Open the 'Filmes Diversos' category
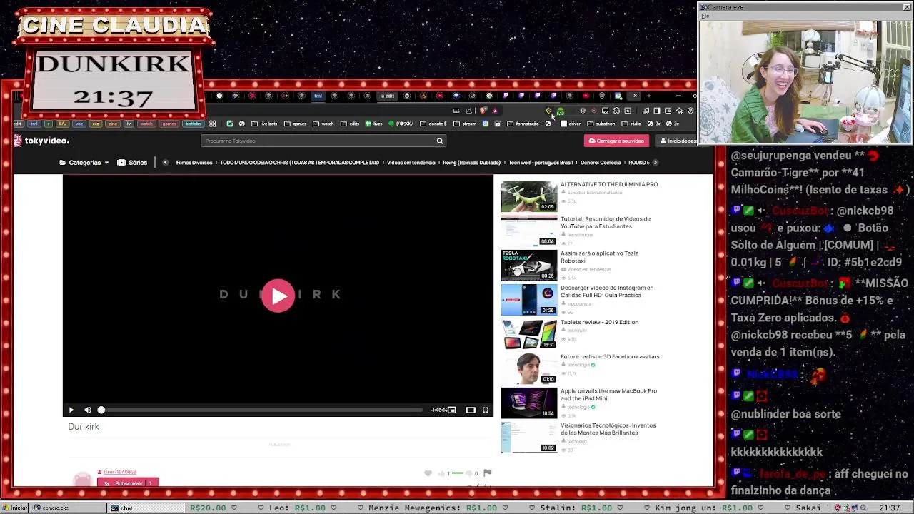The height and width of the screenshot is (514, 914). 194,163
